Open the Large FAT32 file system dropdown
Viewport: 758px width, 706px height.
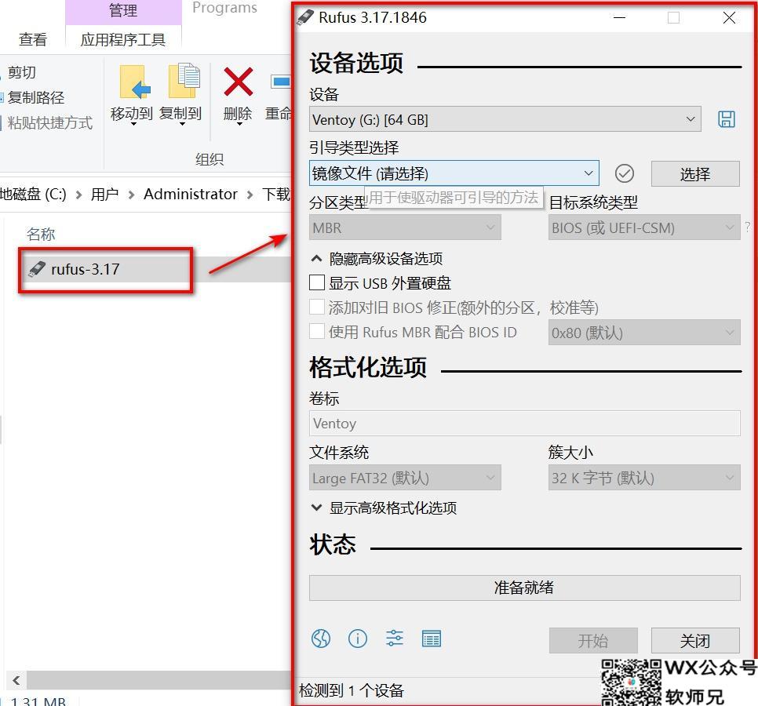[405, 478]
